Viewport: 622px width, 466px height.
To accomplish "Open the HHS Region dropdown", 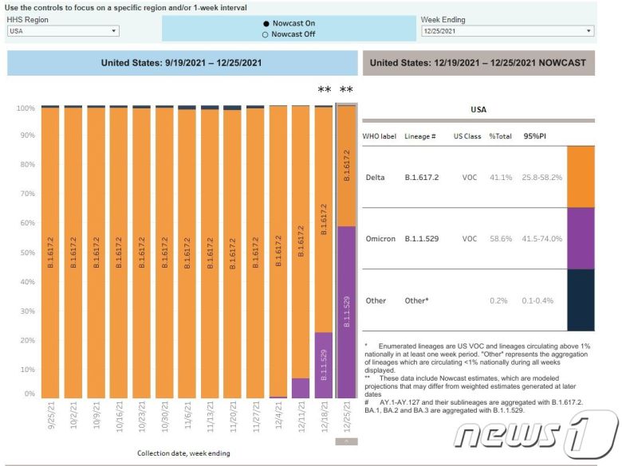I will (x=63, y=31).
